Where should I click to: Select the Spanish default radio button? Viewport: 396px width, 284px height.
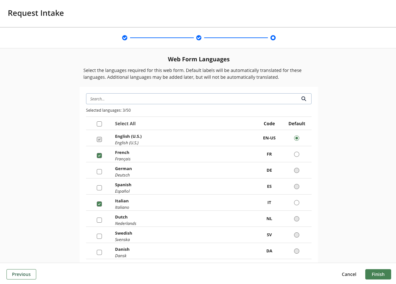(x=297, y=186)
